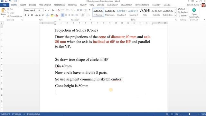Click the Borders icon

pyautogui.click(x=87, y=15)
